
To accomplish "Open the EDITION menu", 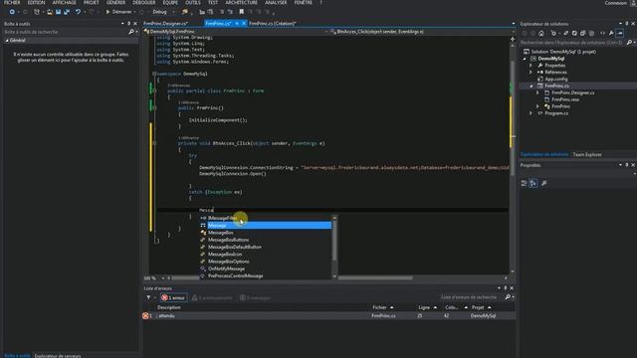I will (x=36, y=2).
